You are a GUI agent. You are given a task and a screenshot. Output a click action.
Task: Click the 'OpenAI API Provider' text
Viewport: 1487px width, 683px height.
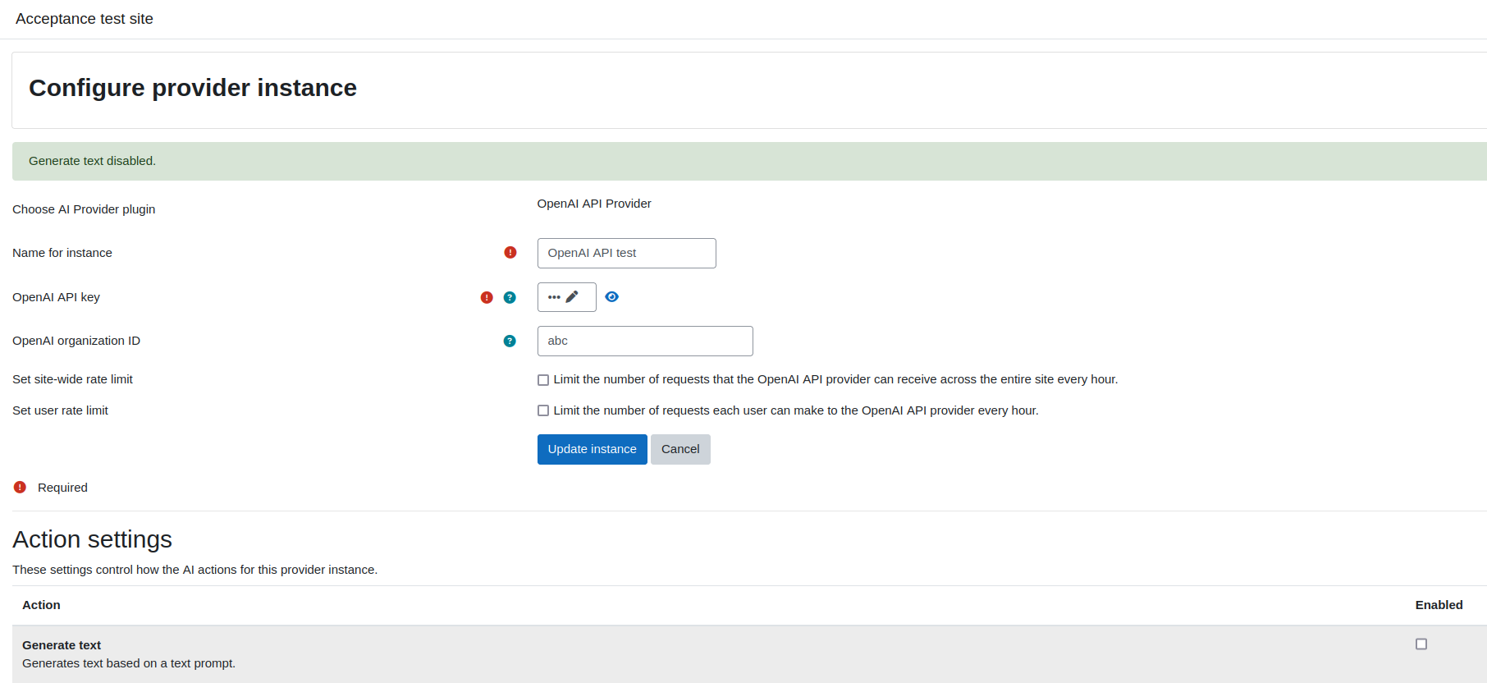594,204
